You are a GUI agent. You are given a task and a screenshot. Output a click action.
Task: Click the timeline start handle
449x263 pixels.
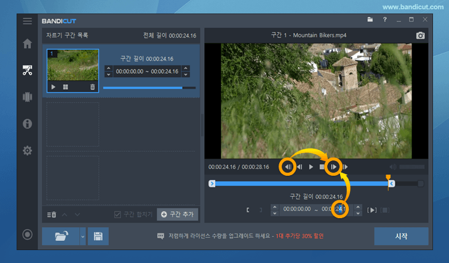click(212, 184)
